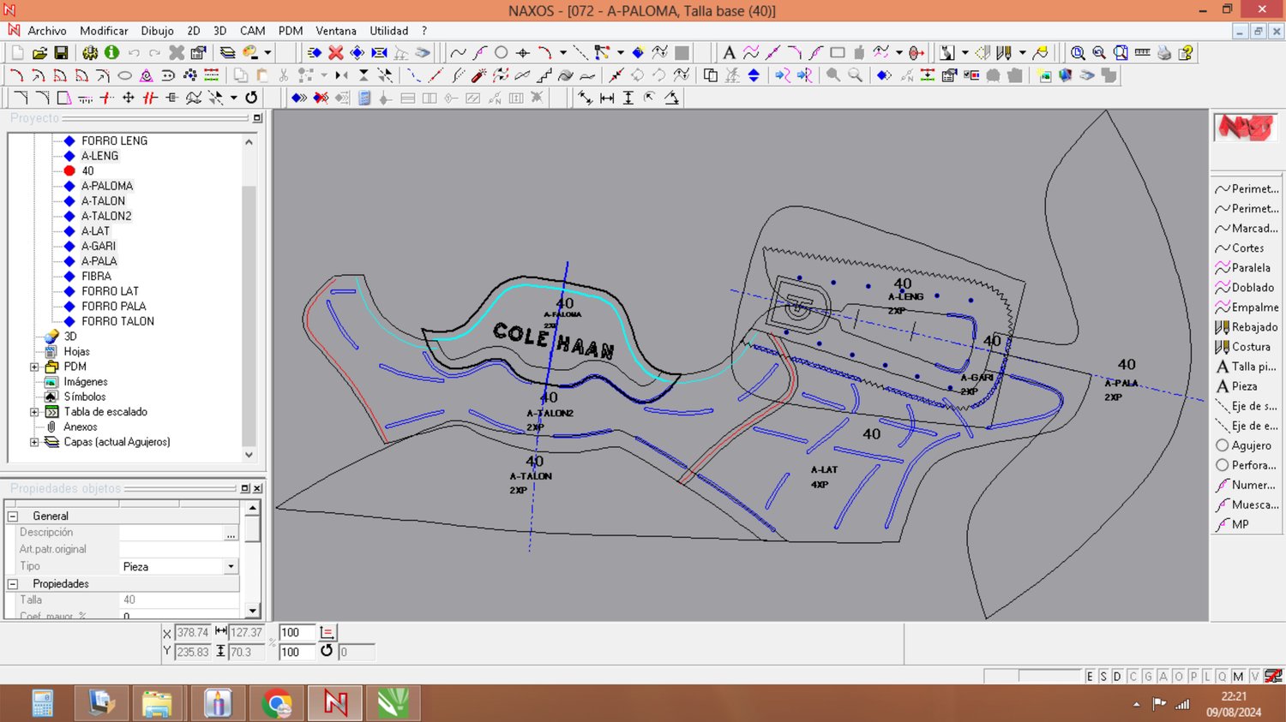Toggle the E status bar indicator
Screen dimensions: 1286x722
(x=1090, y=677)
